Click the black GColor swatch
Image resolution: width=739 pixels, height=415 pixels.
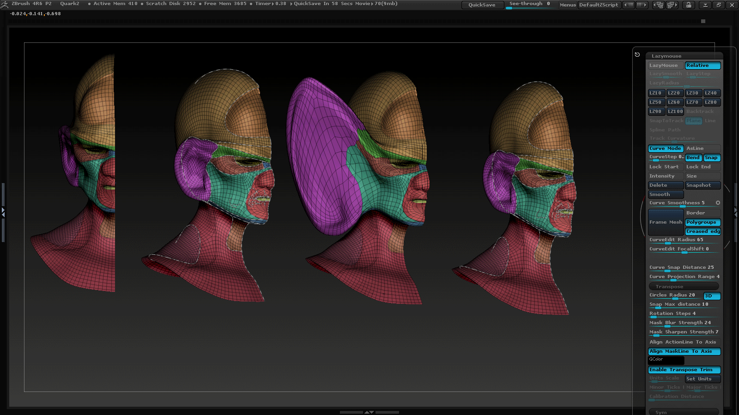tap(666, 360)
